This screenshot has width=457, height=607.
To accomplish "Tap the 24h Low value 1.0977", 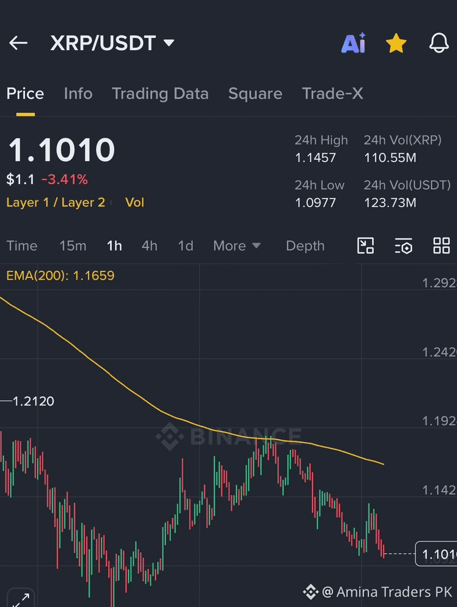I will [316, 203].
